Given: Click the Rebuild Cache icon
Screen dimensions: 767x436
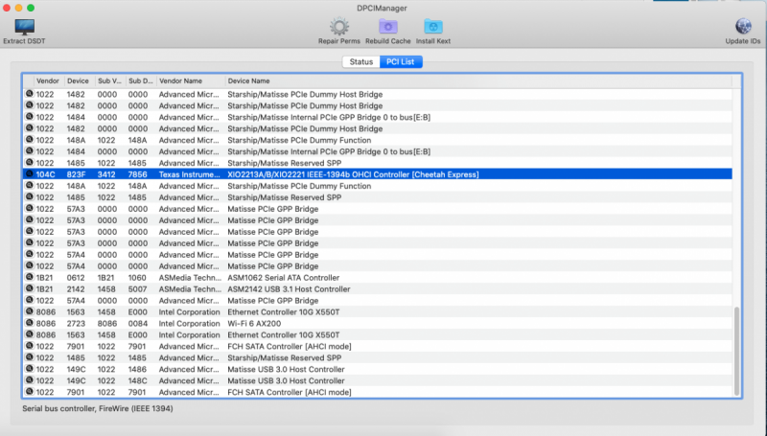Looking at the screenshot, I should (388, 26).
